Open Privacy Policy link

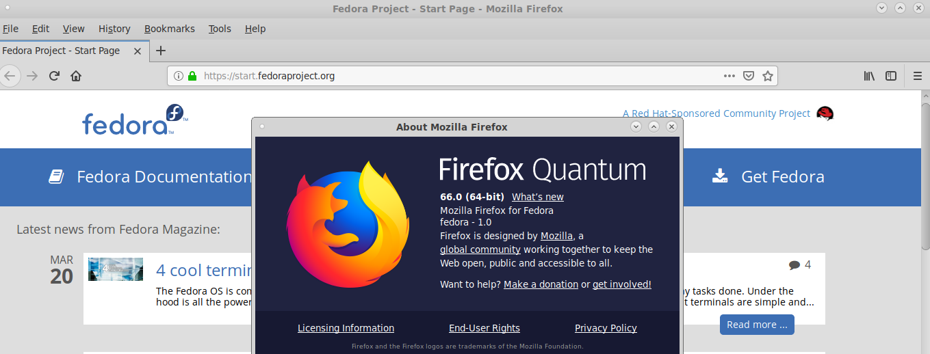point(606,328)
